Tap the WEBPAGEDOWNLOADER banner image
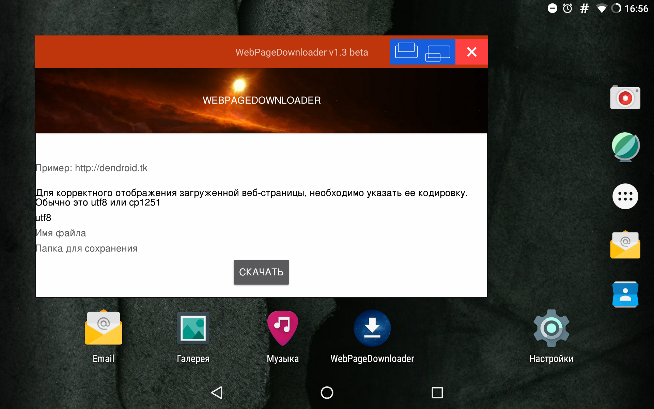Image resolution: width=654 pixels, height=409 pixels. coord(262,100)
